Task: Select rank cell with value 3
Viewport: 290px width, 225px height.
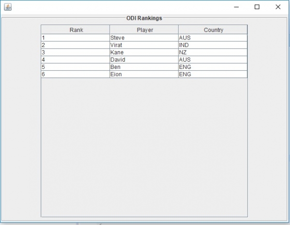Action: pos(75,53)
